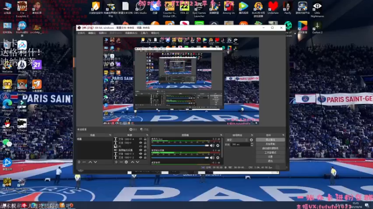Toggle lock on source 文本 (GDI+) 4
Viewport: 373px width, 209px height.
[x=145, y=139]
